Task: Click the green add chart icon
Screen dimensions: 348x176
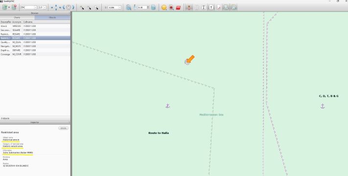Action: point(5,7)
